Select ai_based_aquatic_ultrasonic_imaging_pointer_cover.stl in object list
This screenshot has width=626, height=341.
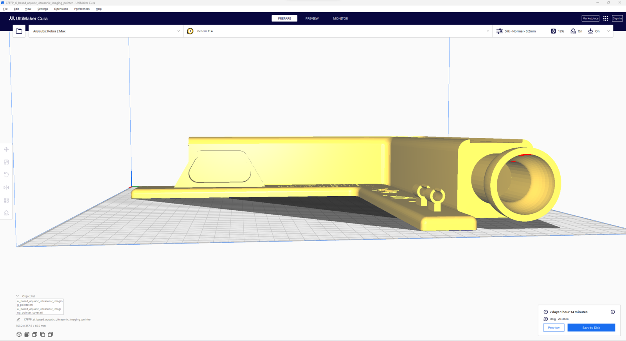pyautogui.click(x=39, y=311)
